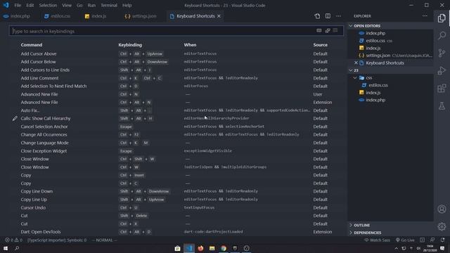Sort by the Command column header

[31, 45]
